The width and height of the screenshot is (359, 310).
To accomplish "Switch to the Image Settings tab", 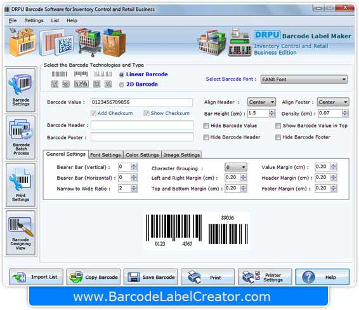I will click(182, 155).
